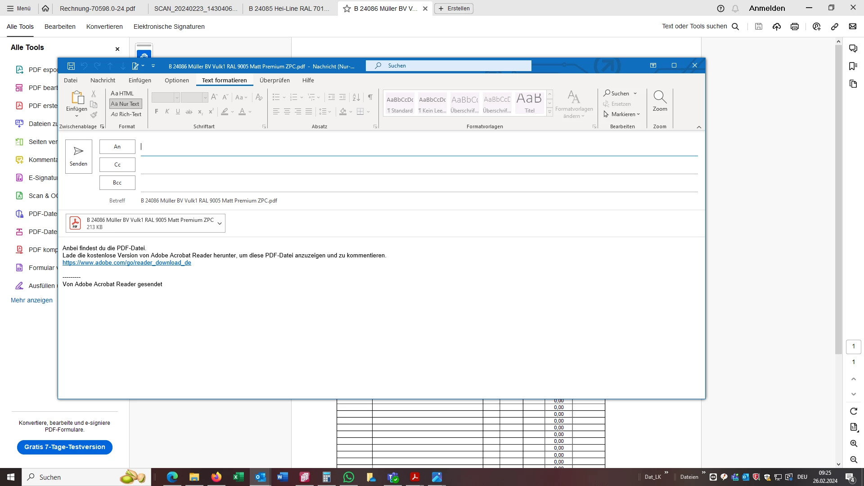This screenshot has width=864, height=486.
Task: Switch message format to Aa HTML
Action: coord(122,93)
